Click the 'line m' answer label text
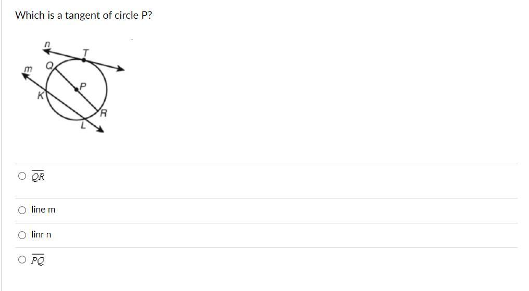Screen dimensions: 529x291 43,209
